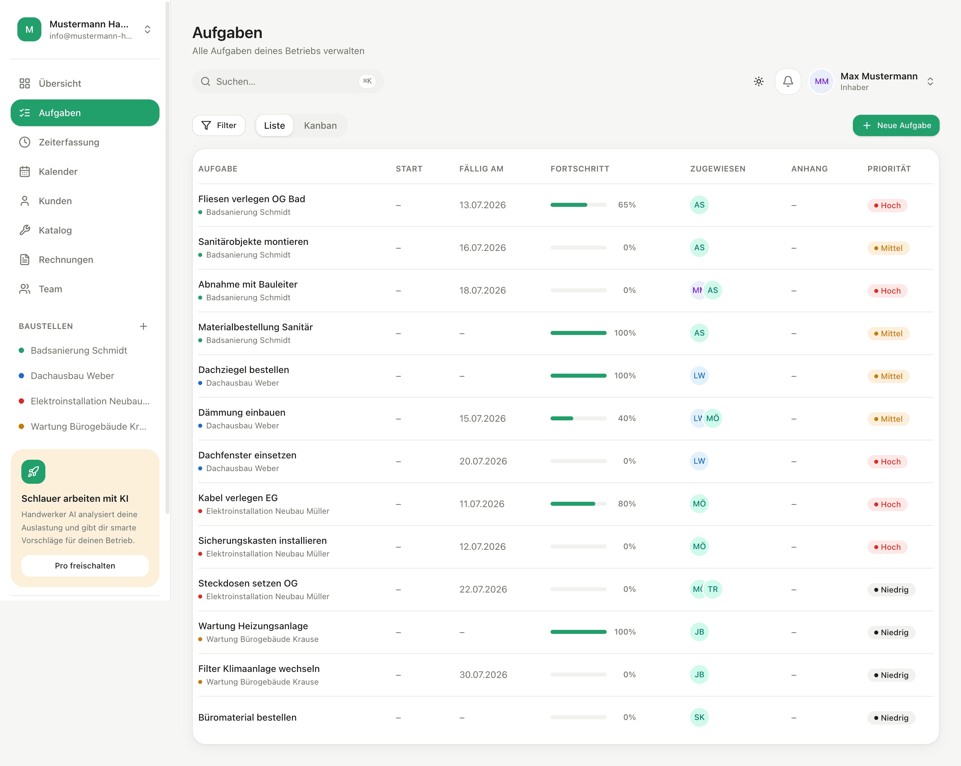Click the Neue Aufgabe button
961x766 pixels.
click(x=896, y=126)
